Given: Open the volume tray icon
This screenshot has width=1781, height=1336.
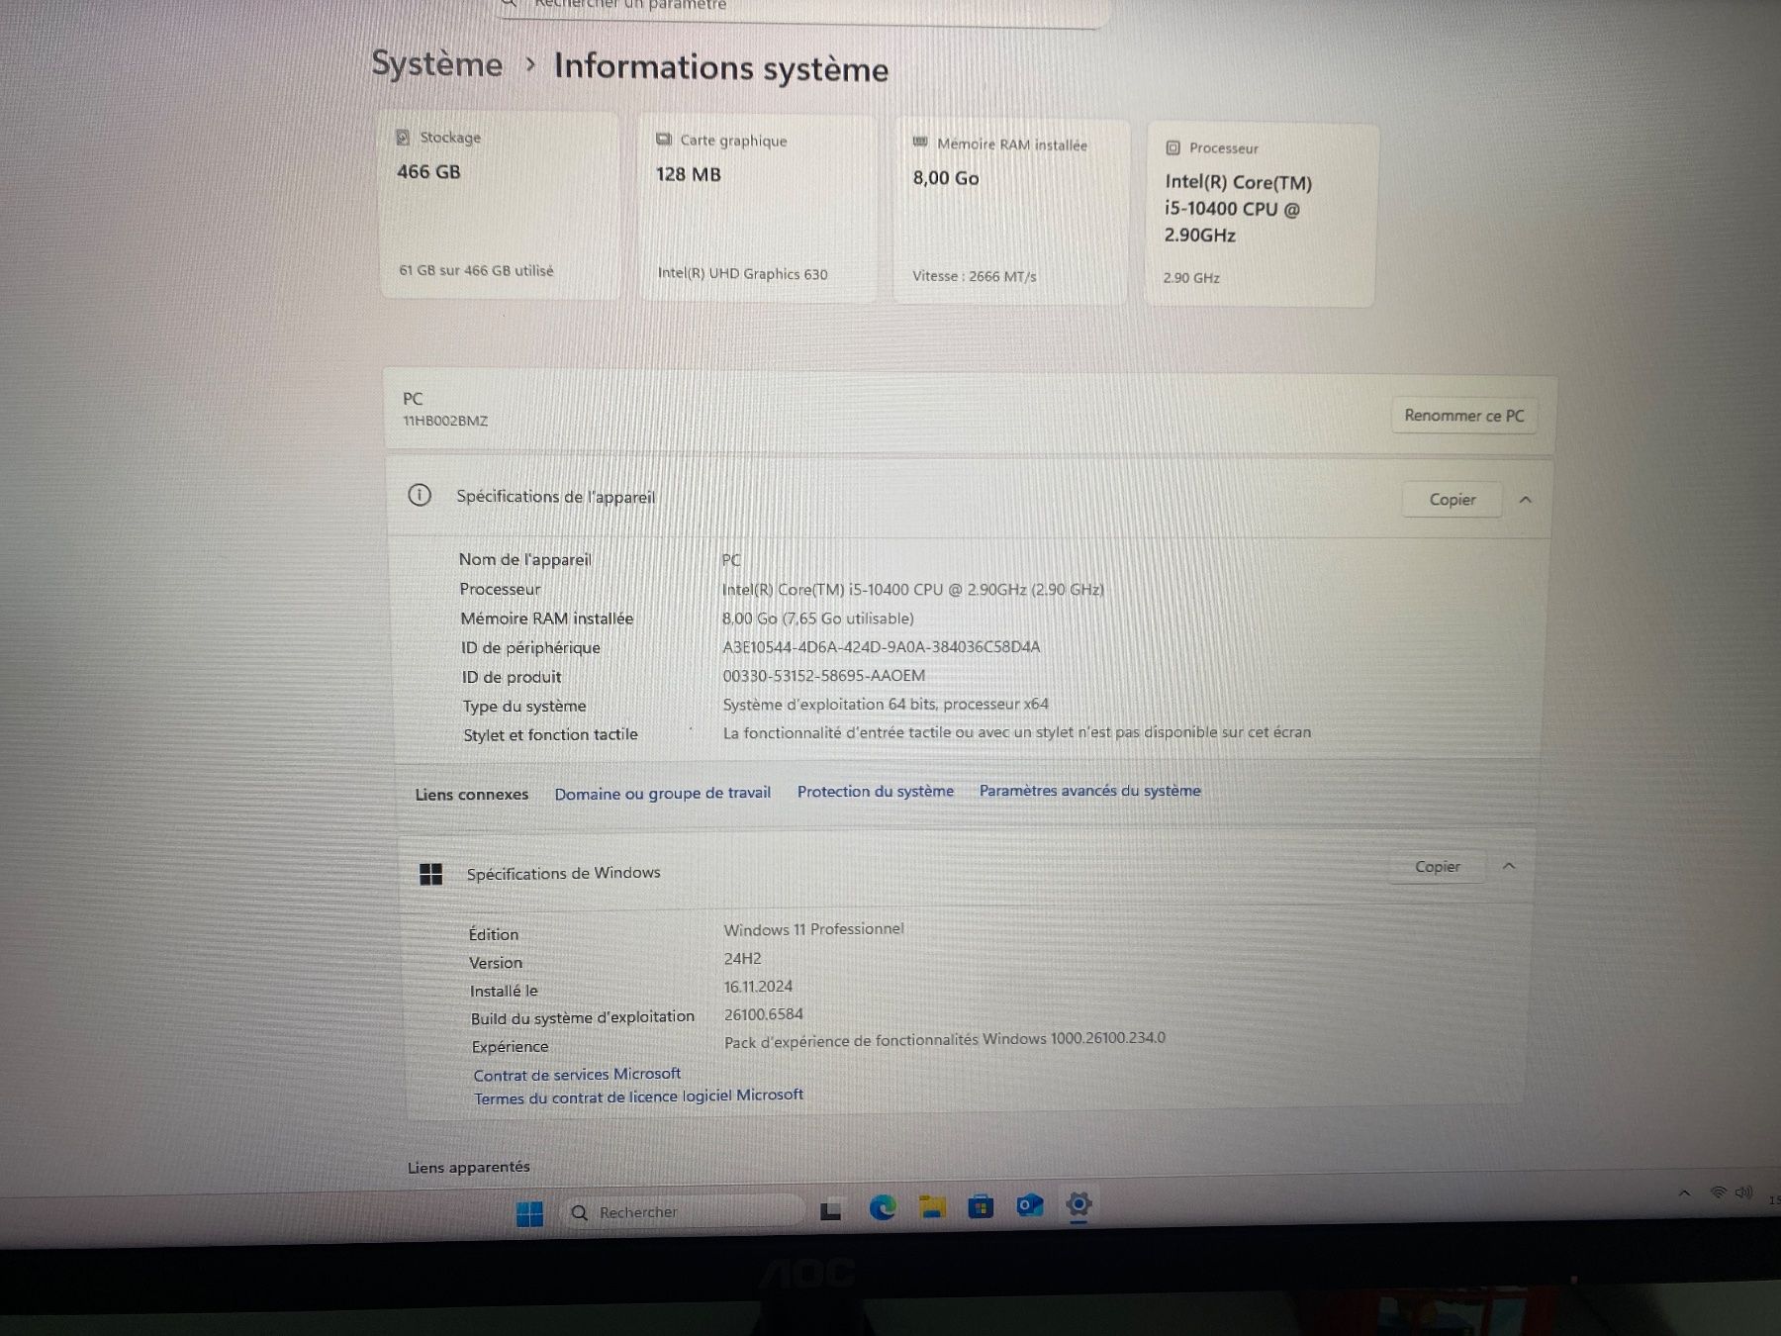Looking at the screenshot, I should [x=1743, y=1193].
